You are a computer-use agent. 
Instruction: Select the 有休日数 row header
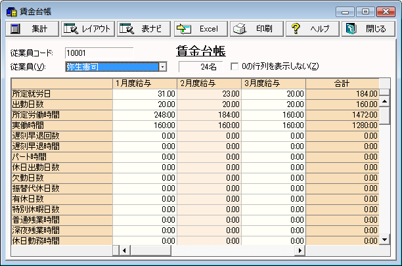pos(62,198)
